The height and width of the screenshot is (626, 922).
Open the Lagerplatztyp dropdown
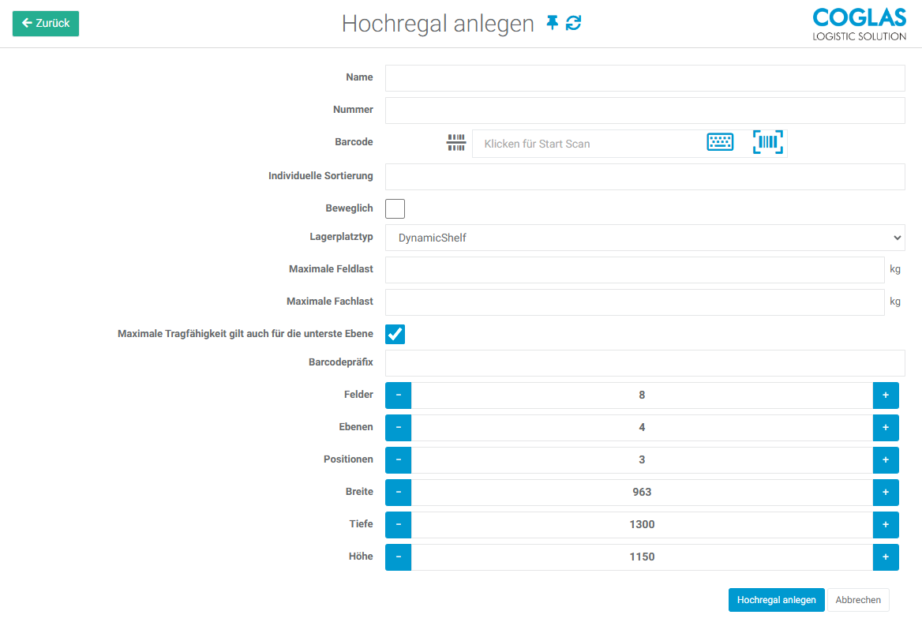pyautogui.click(x=644, y=238)
